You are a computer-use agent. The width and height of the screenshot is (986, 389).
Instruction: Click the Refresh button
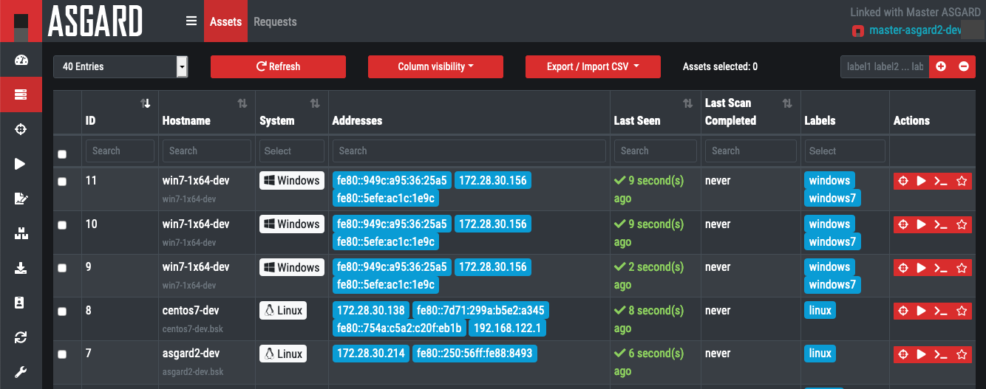coord(278,66)
